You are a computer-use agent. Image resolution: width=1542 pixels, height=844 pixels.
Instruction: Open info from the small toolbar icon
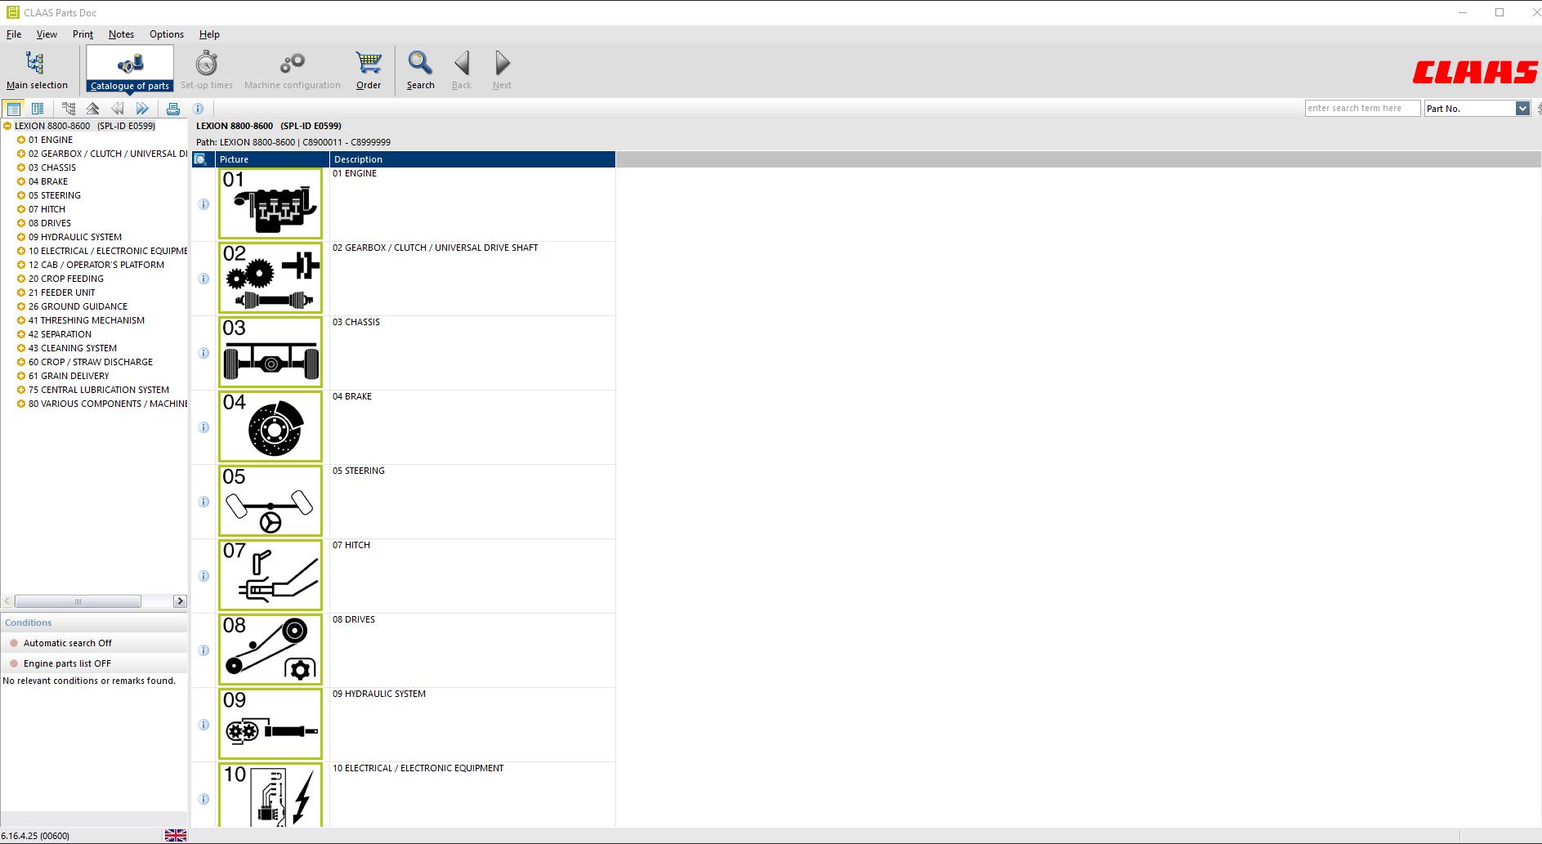click(198, 109)
